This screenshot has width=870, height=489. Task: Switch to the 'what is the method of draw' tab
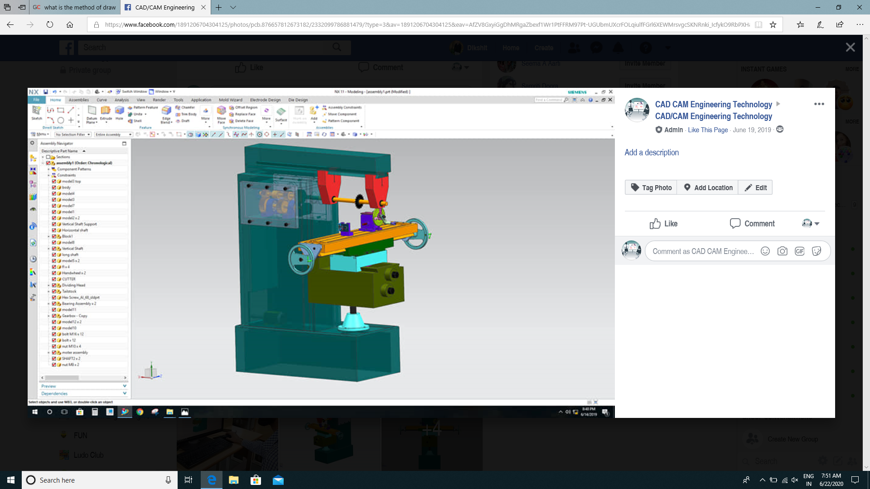(75, 7)
